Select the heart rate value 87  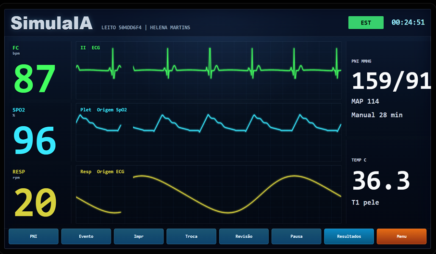click(35, 79)
